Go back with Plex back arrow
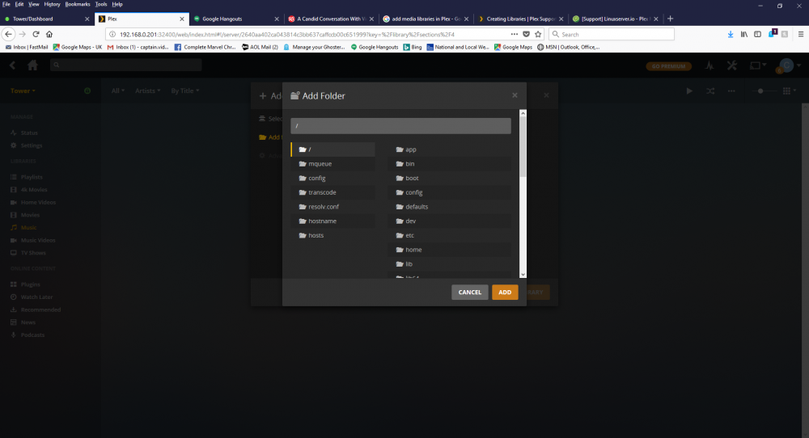 click(x=13, y=65)
